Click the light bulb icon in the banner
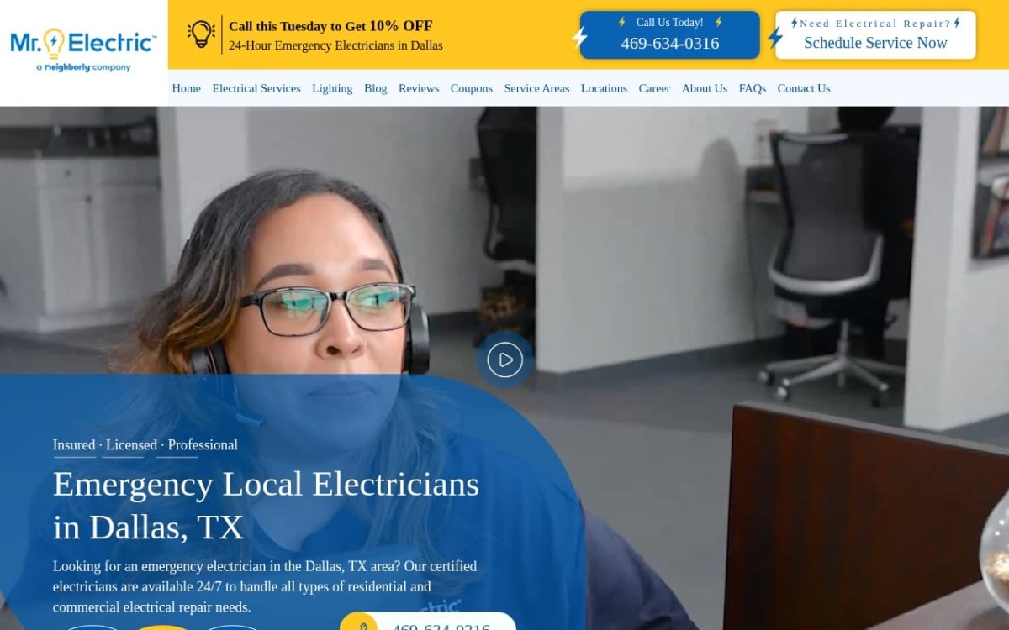This screenshot has width=1009, height=630. pos(201,34)
